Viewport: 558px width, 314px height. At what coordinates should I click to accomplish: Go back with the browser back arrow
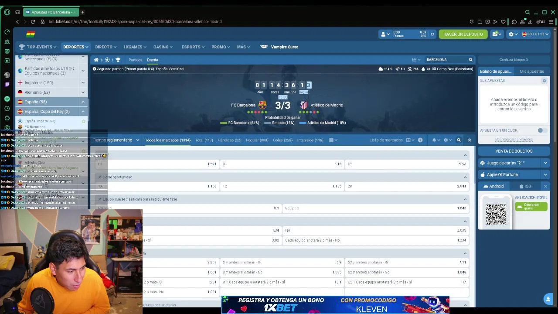tap(17, 21)
